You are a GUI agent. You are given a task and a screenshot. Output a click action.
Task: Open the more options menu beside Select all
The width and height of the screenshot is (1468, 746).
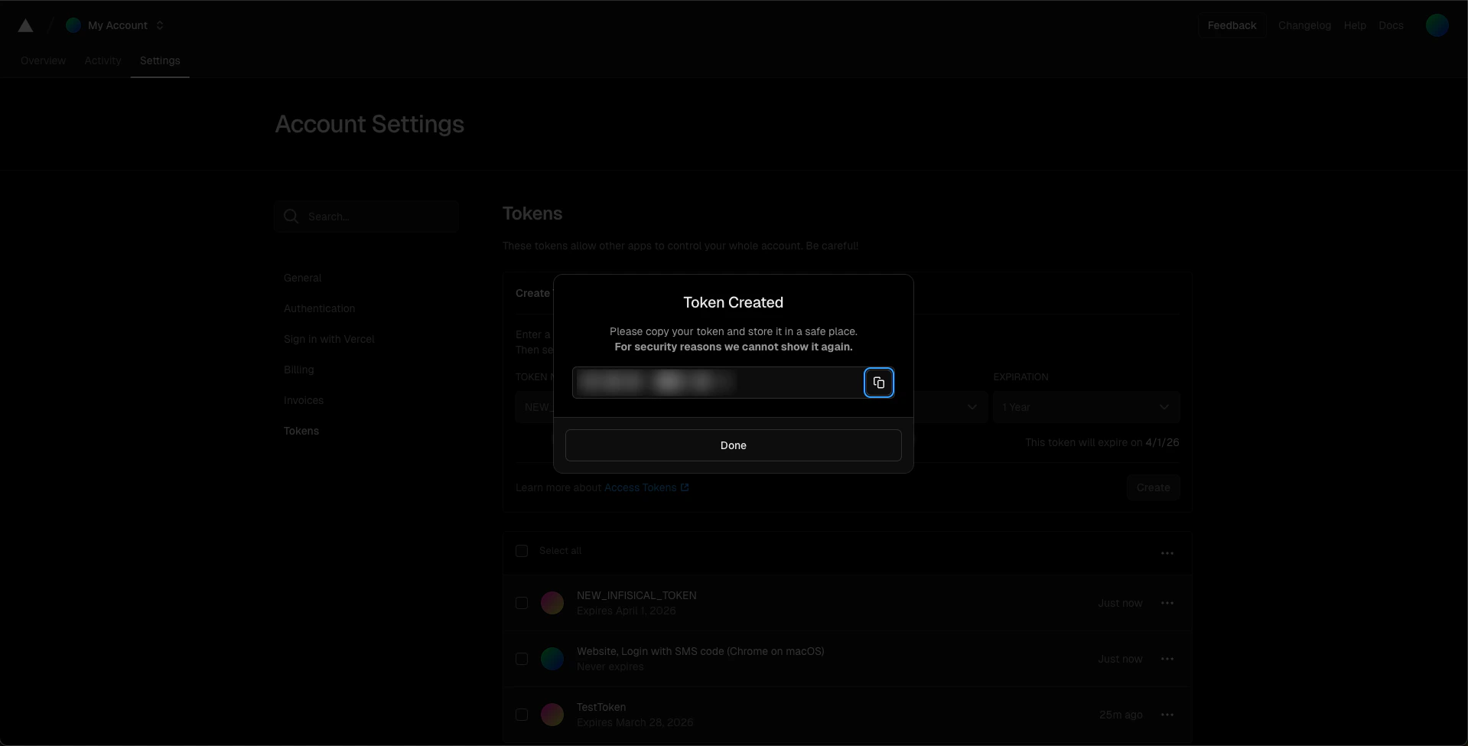[1167, 553]
